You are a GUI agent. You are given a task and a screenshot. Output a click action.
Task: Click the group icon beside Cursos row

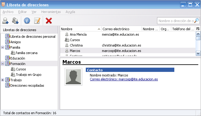67,40
